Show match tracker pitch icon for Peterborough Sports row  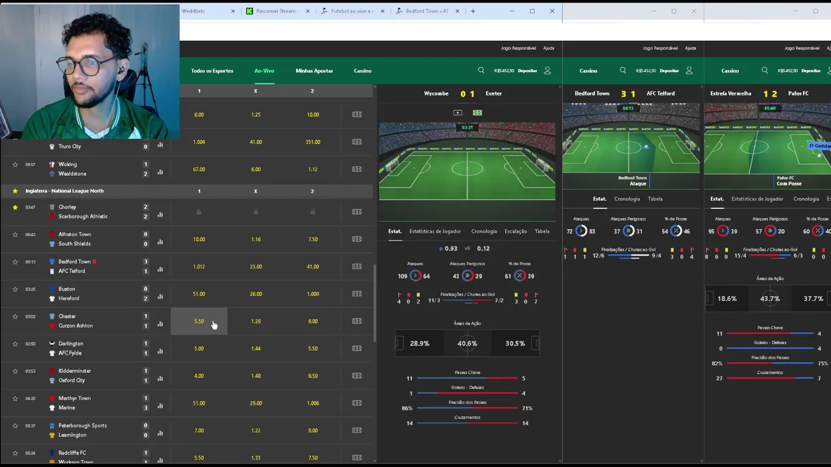click(356, 430)
